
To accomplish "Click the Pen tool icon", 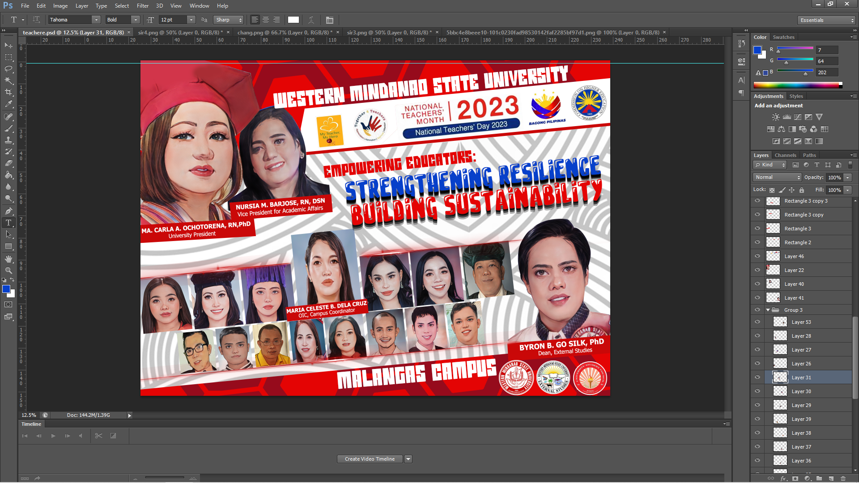I will point(9,211).
